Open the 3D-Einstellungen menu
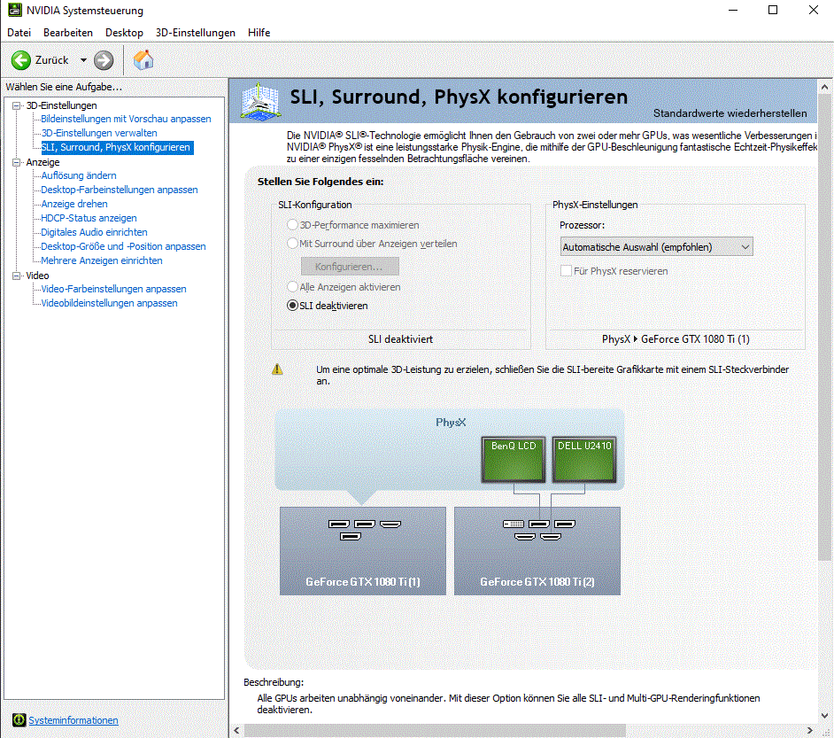The width and height of the screenshot is (834, 738). [195, 33]
